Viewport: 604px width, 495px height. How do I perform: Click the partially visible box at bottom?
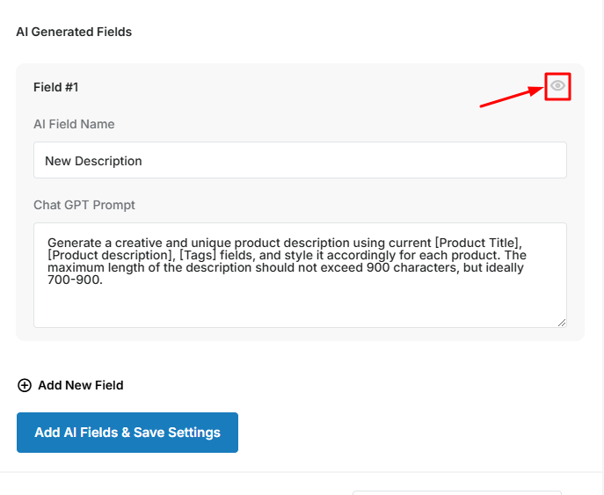pos(457,492)
